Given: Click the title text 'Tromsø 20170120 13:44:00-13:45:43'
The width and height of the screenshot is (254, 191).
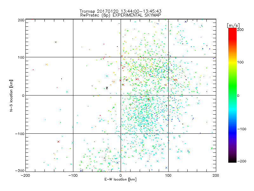Looking at the screenshot, I should point(120,11).
